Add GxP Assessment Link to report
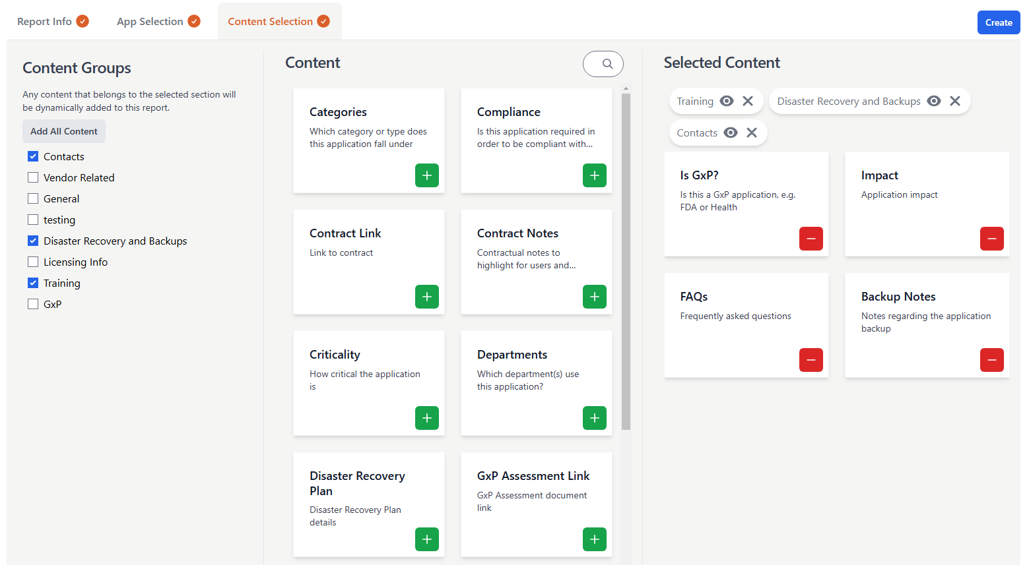 click(594, 539)
